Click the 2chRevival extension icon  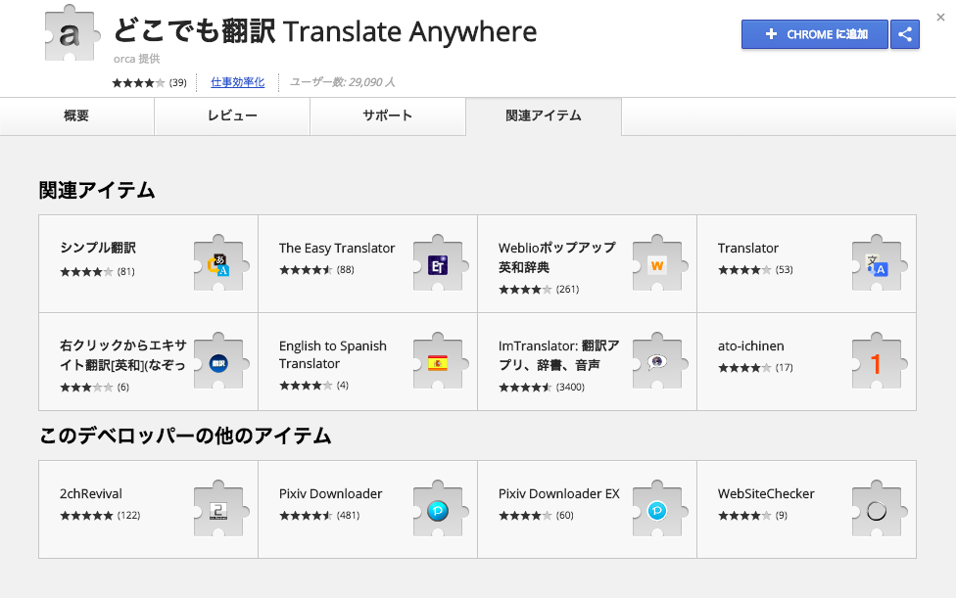(219, 509)
